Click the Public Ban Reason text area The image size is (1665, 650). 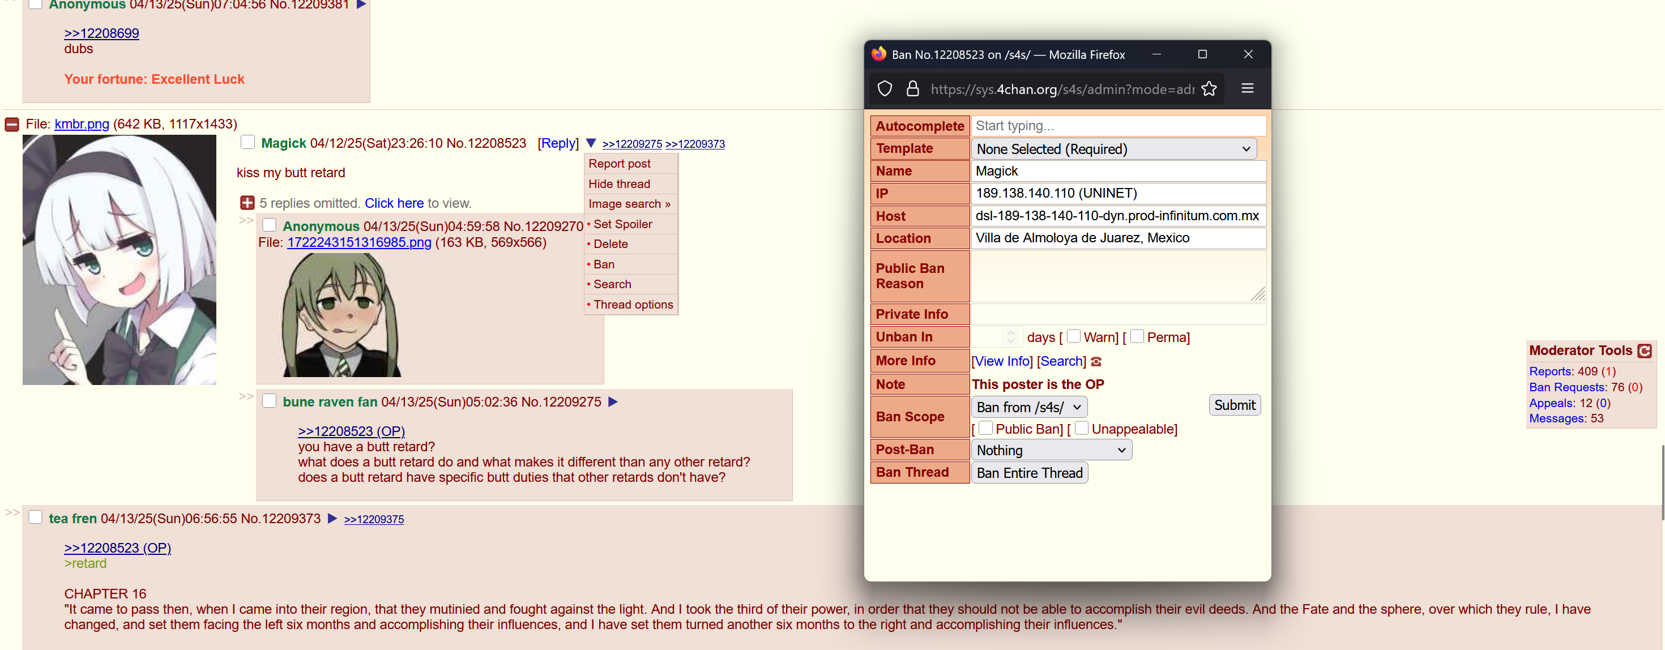1117,276
